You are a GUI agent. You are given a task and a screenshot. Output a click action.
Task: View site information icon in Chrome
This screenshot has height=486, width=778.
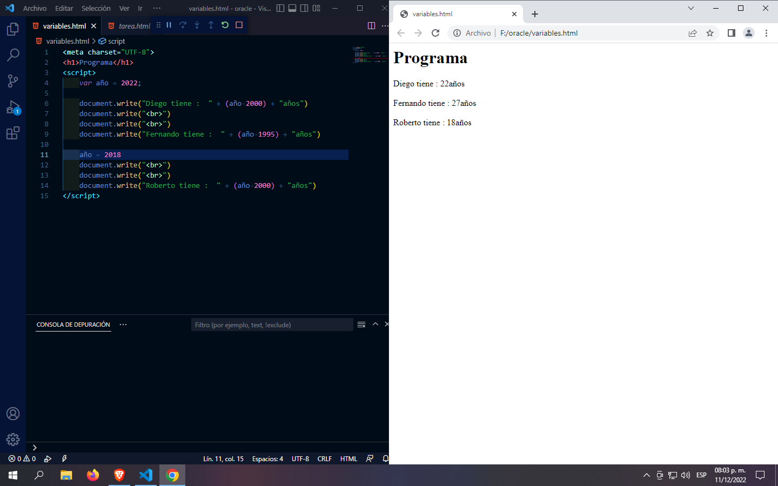[x=457, y=33]
